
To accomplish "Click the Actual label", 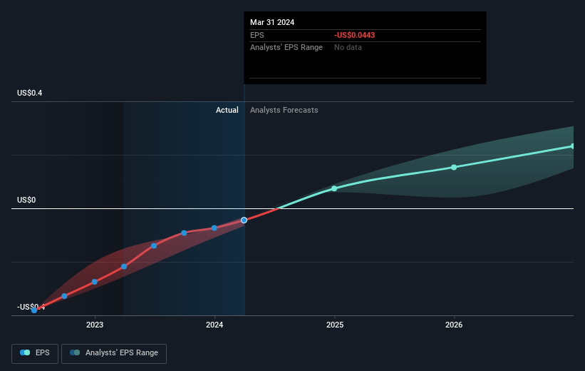I will point(227,110).
